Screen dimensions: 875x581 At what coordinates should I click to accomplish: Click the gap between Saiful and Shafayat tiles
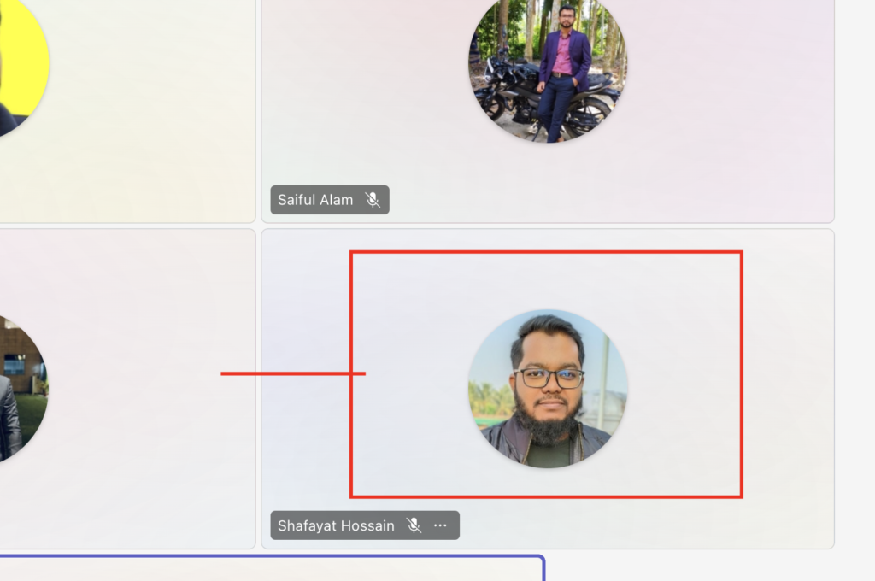[547, 226]
